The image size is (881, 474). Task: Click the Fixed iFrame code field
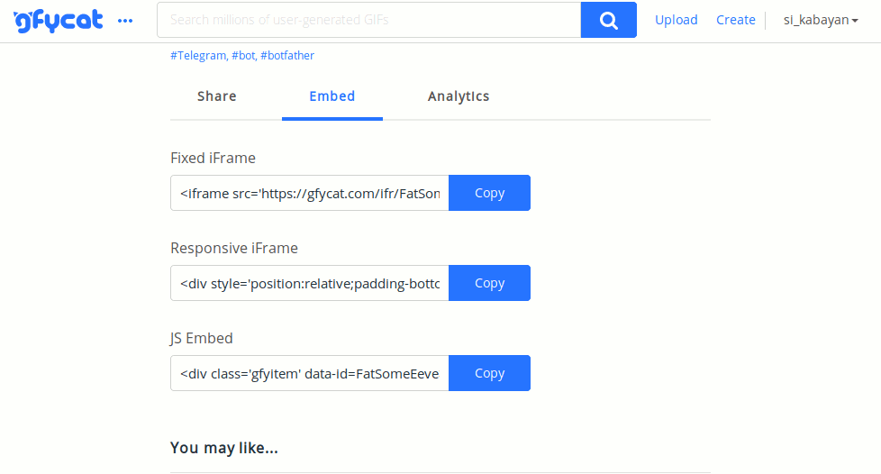click(310, 193)
